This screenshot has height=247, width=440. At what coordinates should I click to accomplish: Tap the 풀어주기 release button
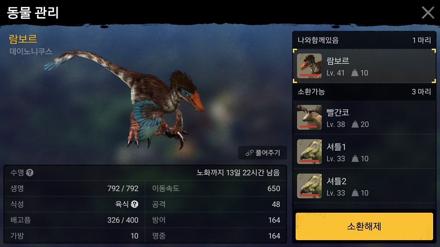pos(263,153)
